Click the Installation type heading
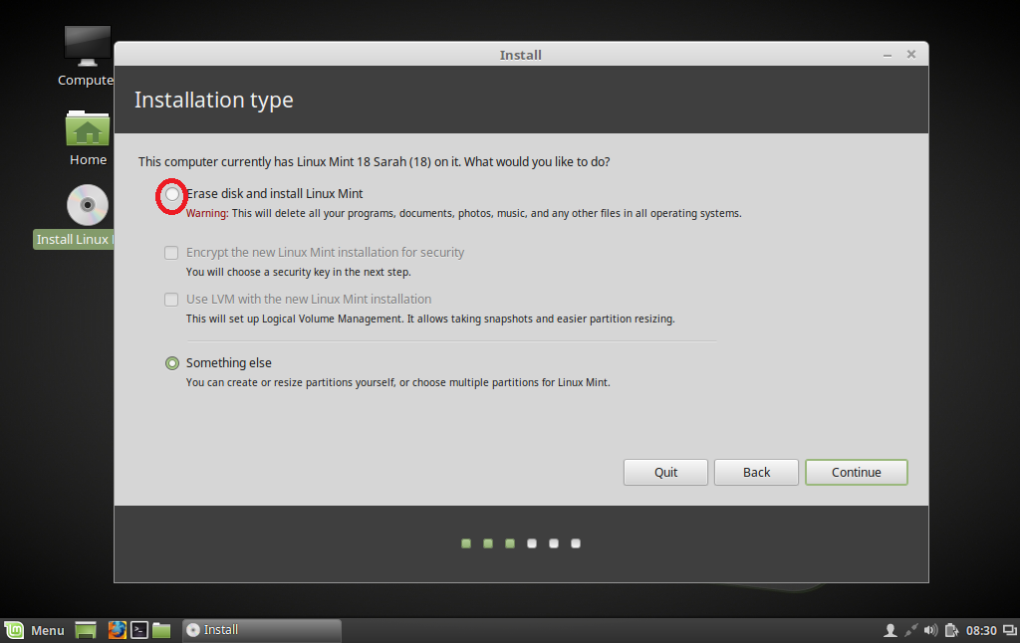 click(x=213, y=101)
